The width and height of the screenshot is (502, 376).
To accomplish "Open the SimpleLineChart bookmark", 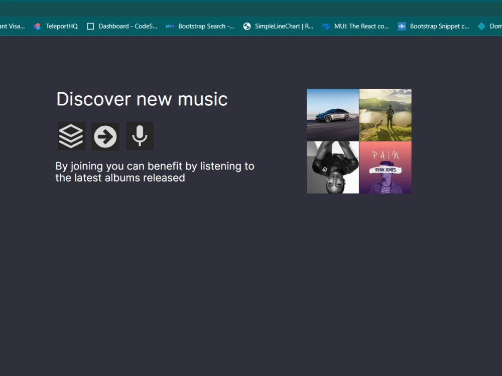I will (278, 26).
